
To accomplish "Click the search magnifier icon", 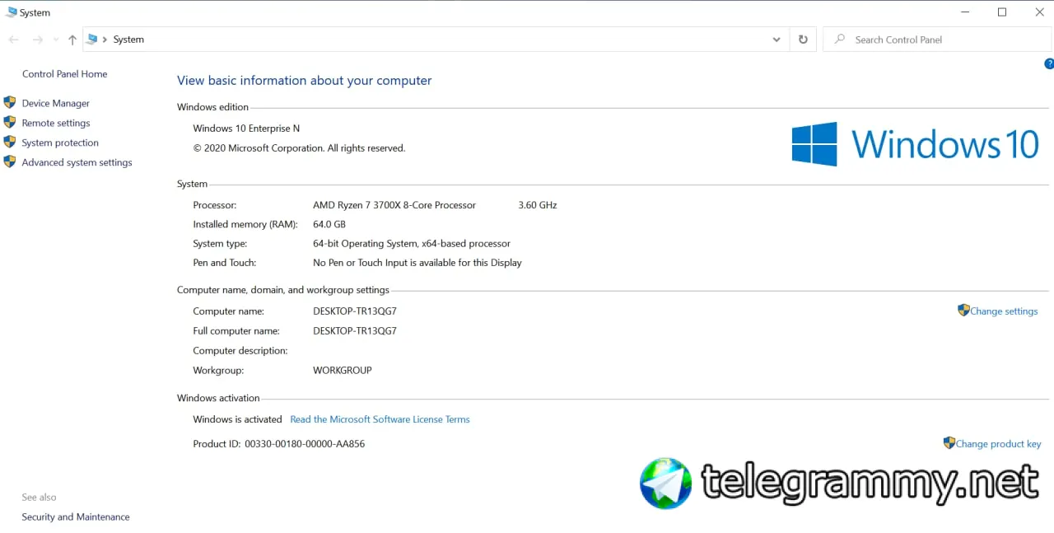I will pos(839,39).
